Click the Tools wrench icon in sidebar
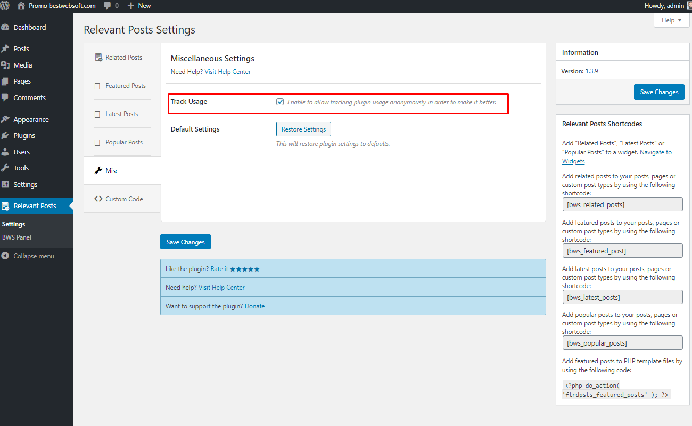Screen dimensions: 692x426 click(5, 168)
